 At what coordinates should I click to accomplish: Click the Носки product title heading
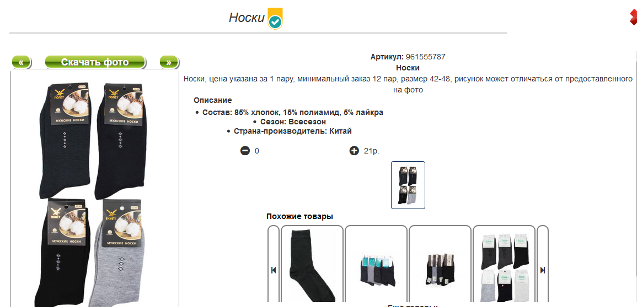point(246,18)
